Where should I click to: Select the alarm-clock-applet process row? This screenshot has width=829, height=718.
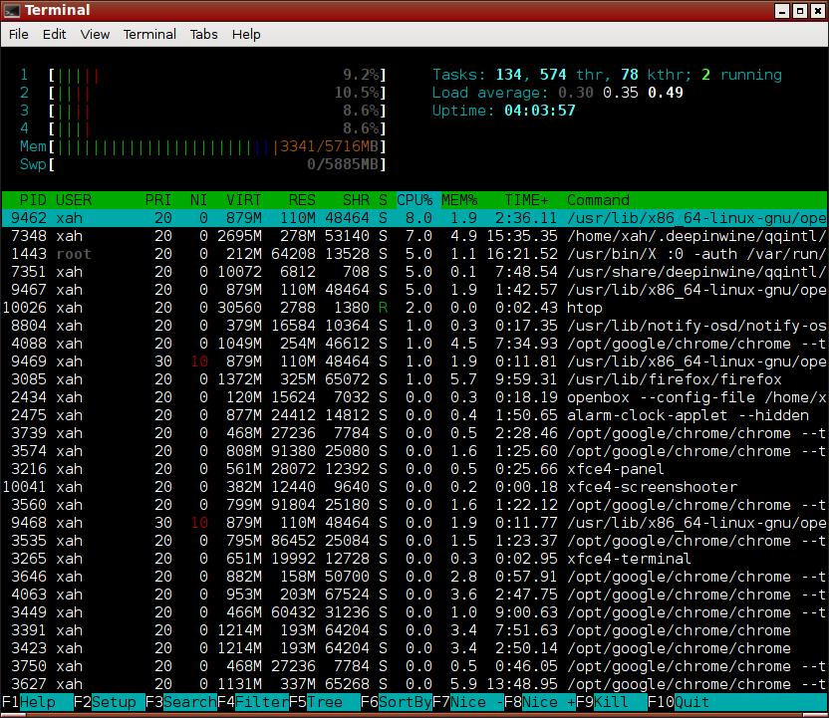pos(414,415)
